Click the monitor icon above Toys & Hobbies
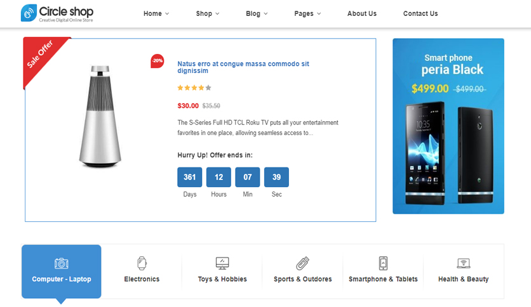This screenshot has width=531, height=307. 222,263
